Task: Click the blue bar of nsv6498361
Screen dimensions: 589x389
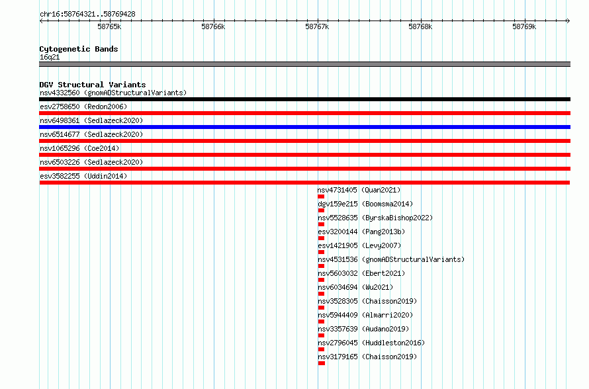Action: [304, 127]
